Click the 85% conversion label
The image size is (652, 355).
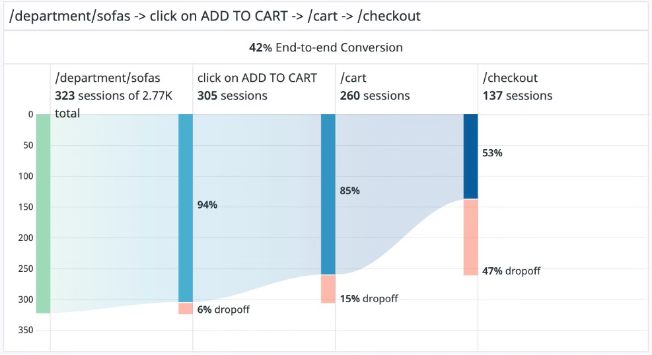349,191
